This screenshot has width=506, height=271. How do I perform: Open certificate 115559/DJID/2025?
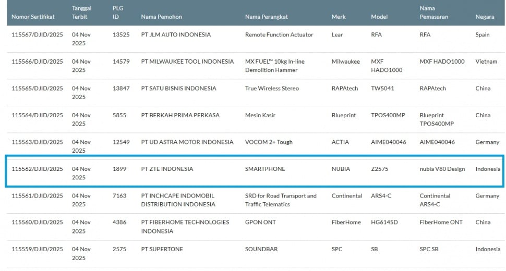[x=37, y=249]
